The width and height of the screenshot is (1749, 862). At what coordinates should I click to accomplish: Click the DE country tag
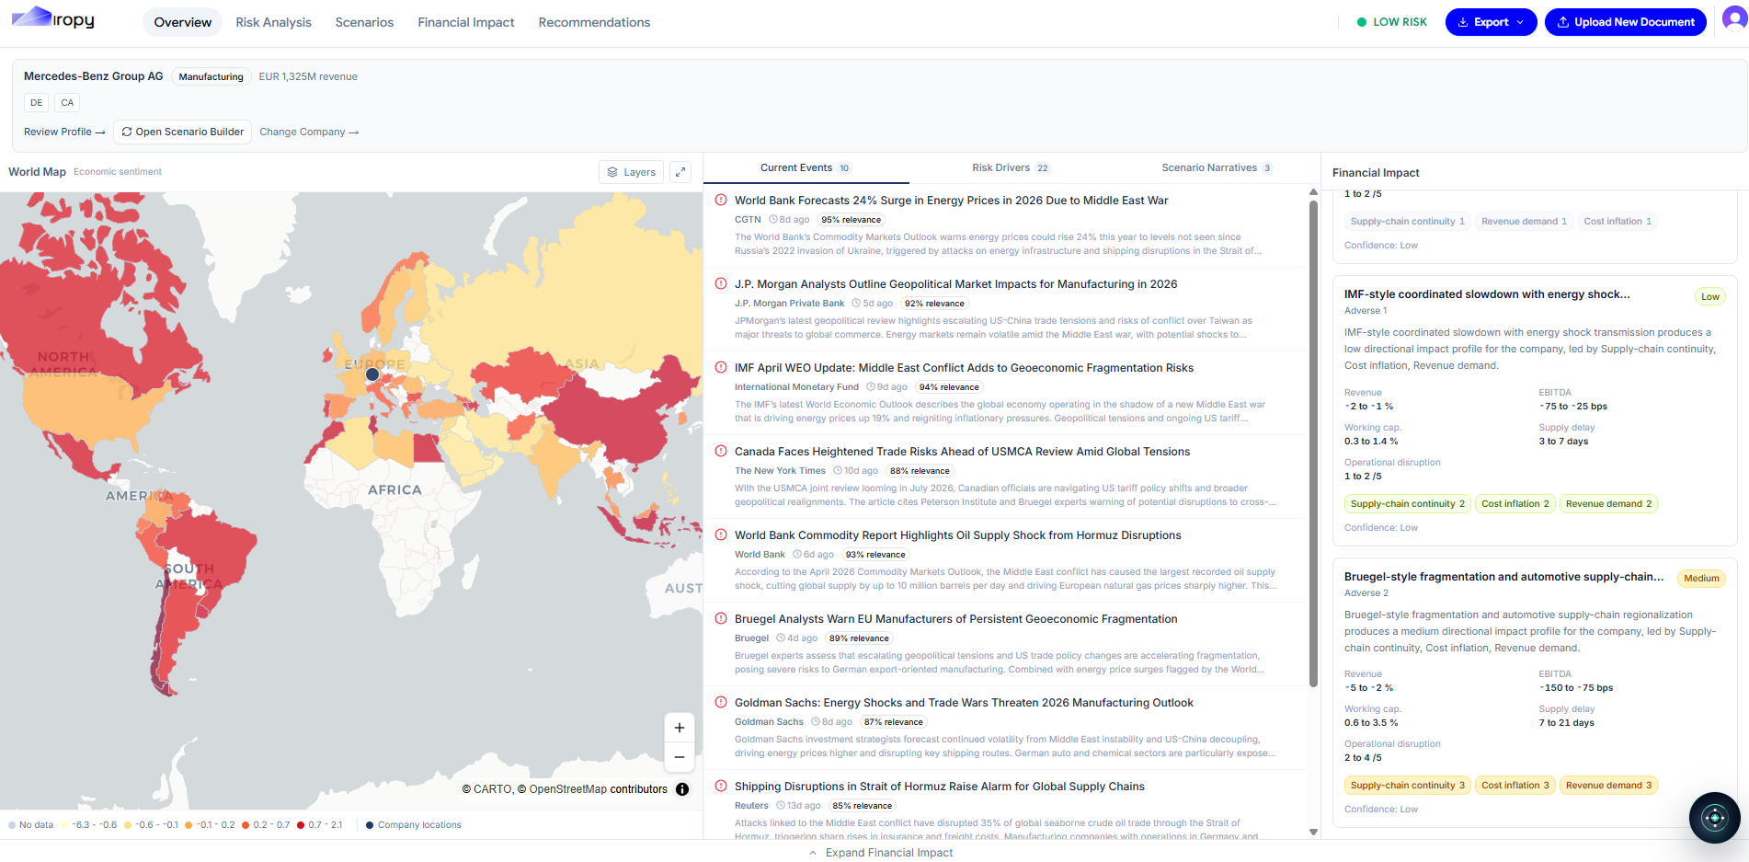click(36, 102)
